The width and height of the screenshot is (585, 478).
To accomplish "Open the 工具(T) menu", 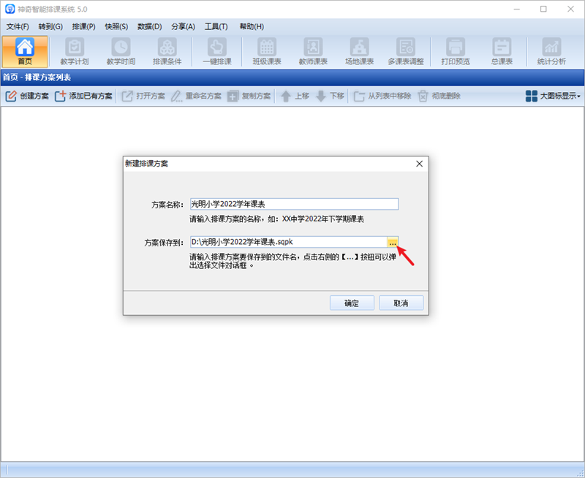I will tap(216, 26).
